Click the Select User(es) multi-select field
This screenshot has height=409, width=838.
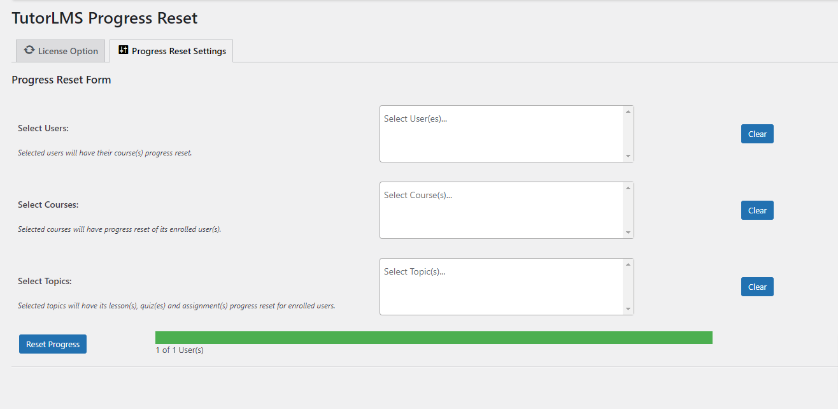click(x=506, y=134)
